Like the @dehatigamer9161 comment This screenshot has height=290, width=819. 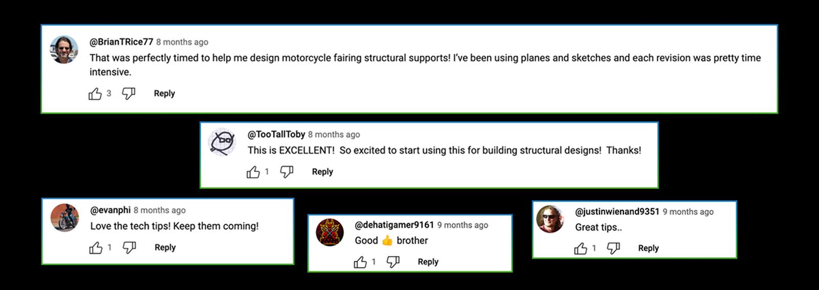click(x=360, y=262)
